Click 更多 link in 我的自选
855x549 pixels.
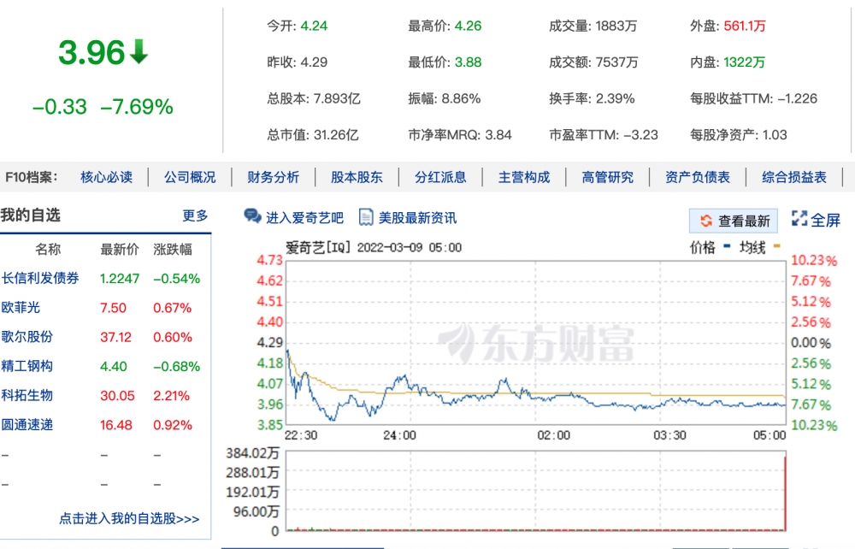(x=195, y=215)
